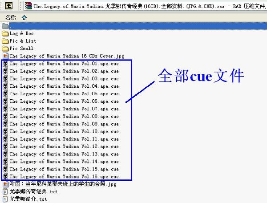267x203 pixels.
Task: Click the cue icon of Vol.13.ape.cue
Action: (5, 154)
